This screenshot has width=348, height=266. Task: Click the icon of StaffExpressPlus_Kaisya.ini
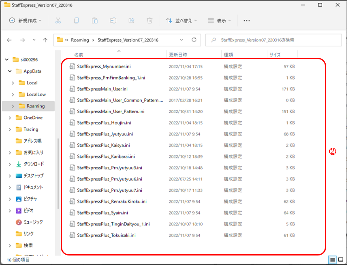72,145
